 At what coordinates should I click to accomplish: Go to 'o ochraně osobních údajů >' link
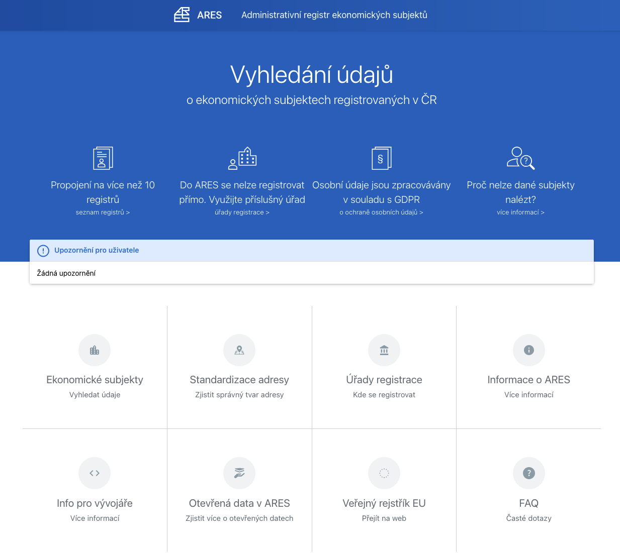[381, 212]
